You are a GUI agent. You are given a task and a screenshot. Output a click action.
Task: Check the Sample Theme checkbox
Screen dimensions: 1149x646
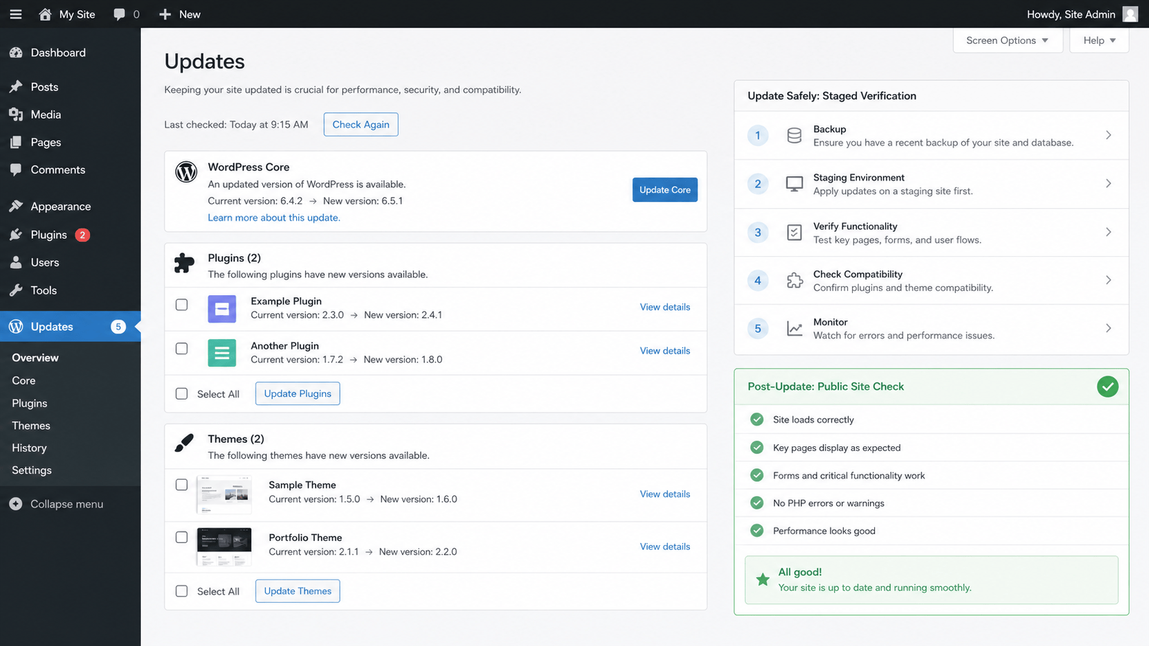pyautogui.click(x=181, y=485)
